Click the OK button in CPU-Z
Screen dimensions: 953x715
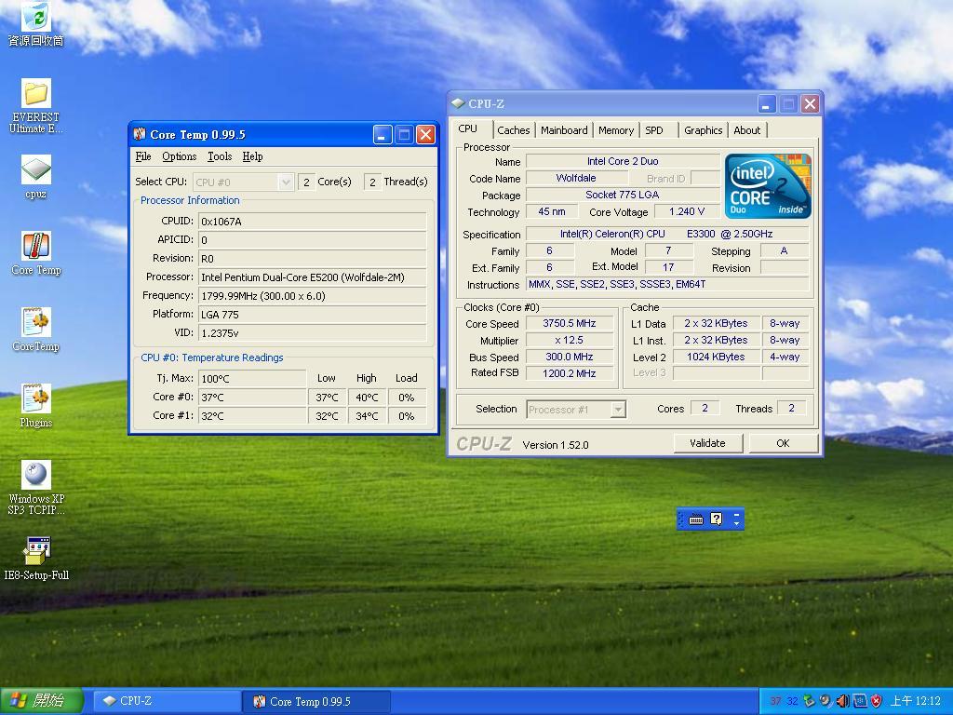783,443
